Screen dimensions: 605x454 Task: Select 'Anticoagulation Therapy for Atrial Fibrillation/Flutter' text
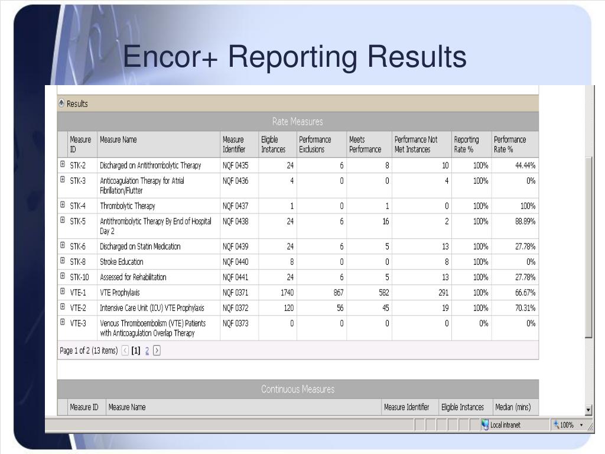coord(142,186)
